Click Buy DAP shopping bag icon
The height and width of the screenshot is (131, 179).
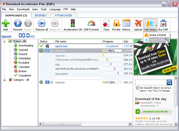point(163,23)
